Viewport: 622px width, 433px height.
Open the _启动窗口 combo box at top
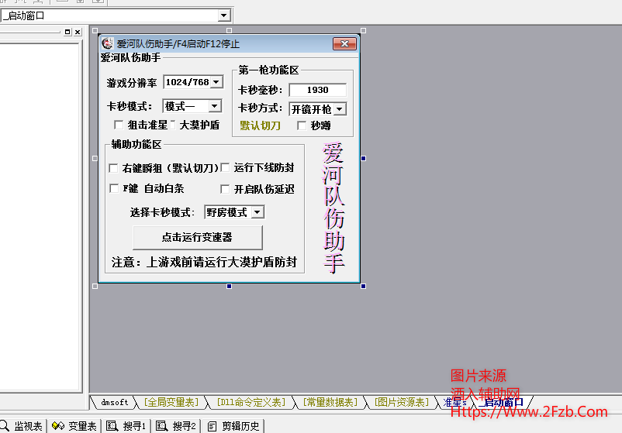tap(224, 15)
